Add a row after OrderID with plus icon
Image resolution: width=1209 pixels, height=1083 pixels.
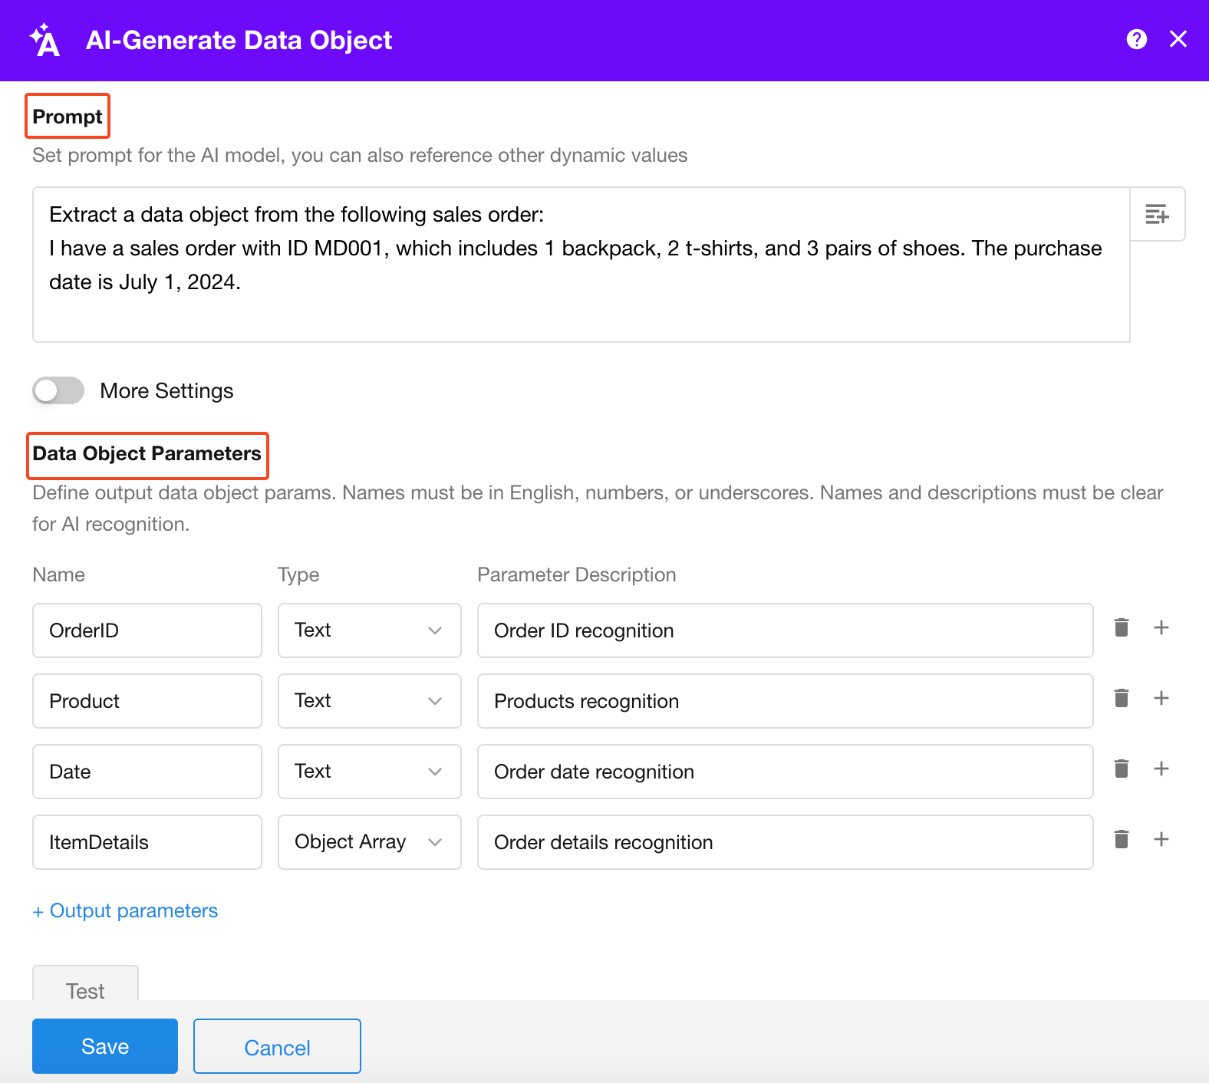click(1161, 627)
